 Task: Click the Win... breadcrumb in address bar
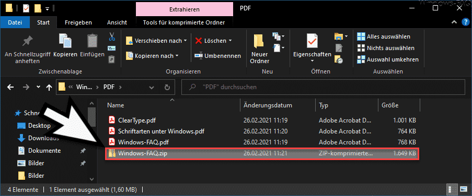tap(84, 88)
